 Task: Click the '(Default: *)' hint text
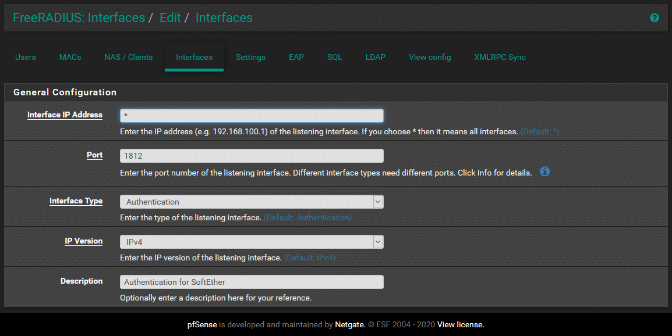tap(540, 131)
